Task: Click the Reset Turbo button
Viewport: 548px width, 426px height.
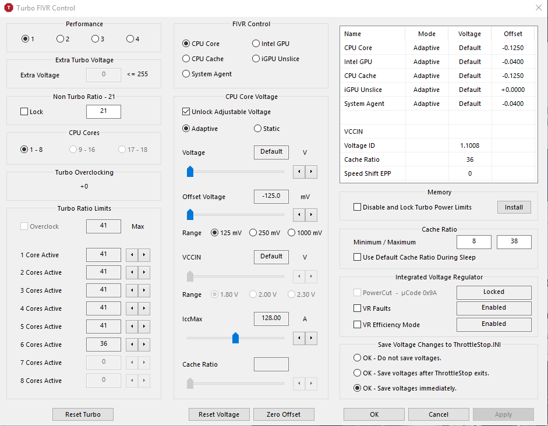Action: coord(83,414)
